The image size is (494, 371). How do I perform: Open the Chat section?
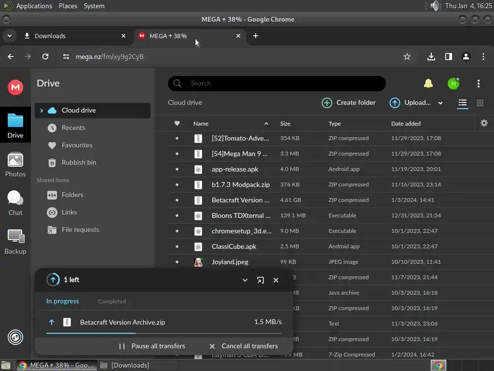pyautogui.click(x=15, y=203)
